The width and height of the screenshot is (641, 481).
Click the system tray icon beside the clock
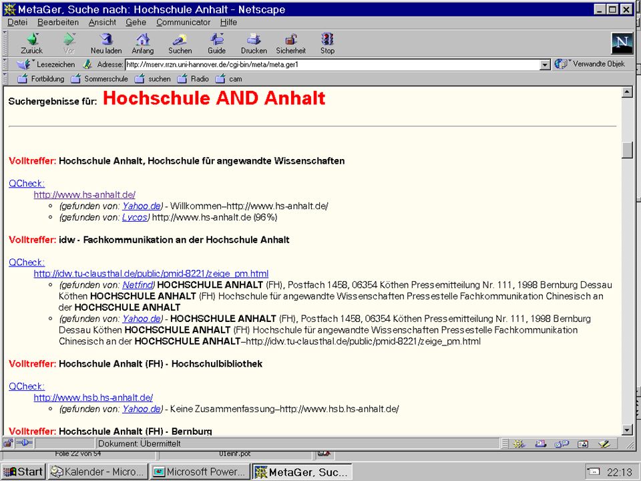(x=594, y=472)
